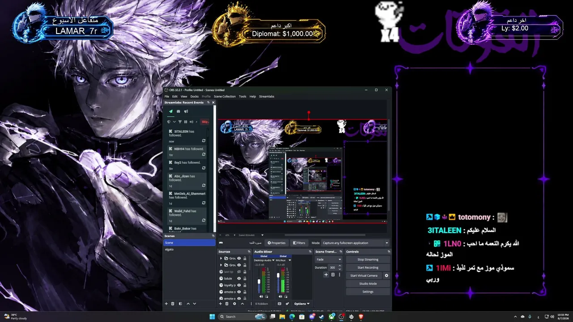Open the capture Mode dropdown
The height and width of the screenshot is (322, 573).
point(355,243)
